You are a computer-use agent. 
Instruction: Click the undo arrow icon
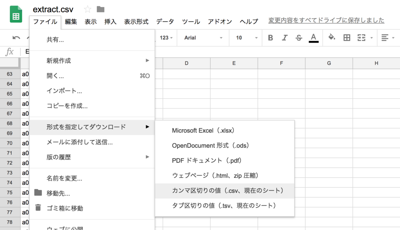pyautogui.click(x=16, y=38)
